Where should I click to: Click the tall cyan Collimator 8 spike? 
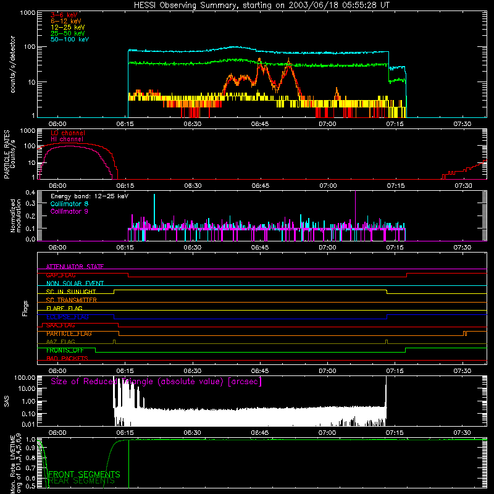[x=154, y=211]
